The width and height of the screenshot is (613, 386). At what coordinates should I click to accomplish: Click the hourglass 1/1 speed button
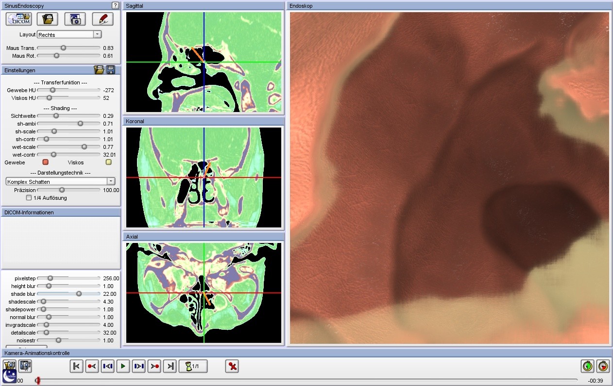193,366
